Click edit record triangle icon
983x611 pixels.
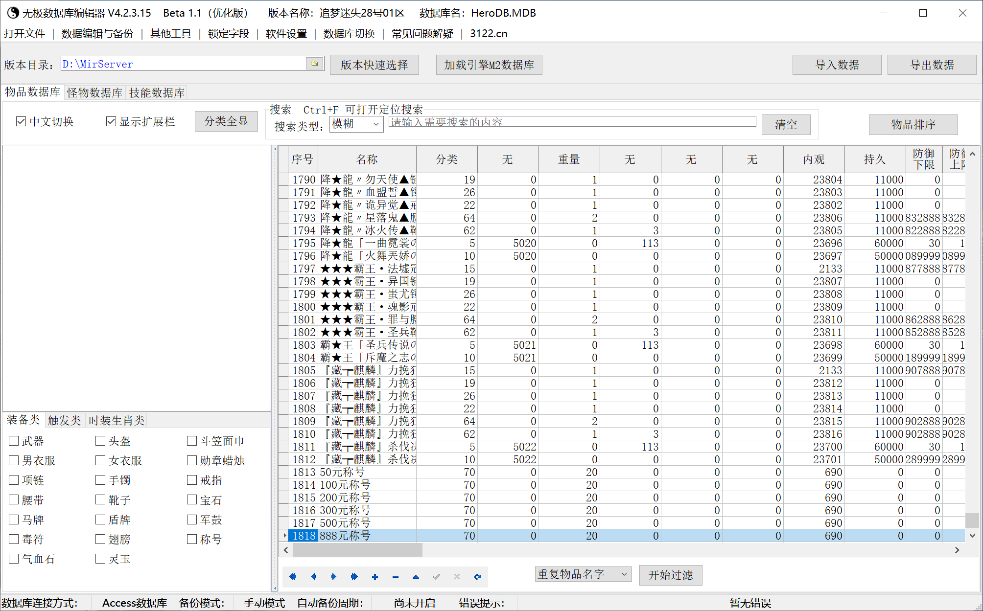pos(416,577)
